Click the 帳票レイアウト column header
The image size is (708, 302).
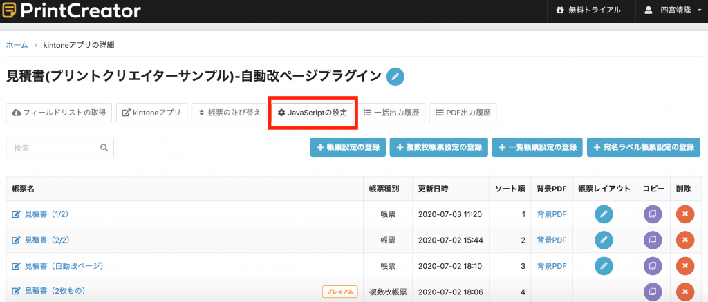(x=604, y=189)
